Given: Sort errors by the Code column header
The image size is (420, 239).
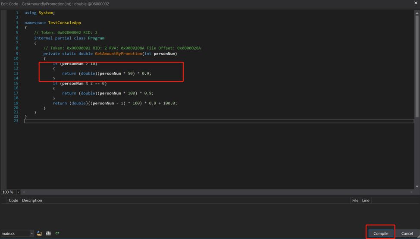Looking at the screenshot, I should coord(13,200).
